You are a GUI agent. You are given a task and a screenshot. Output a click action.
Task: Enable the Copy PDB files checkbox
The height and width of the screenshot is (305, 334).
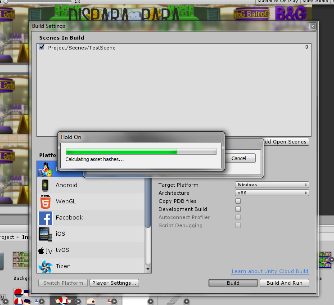point(238,201)
